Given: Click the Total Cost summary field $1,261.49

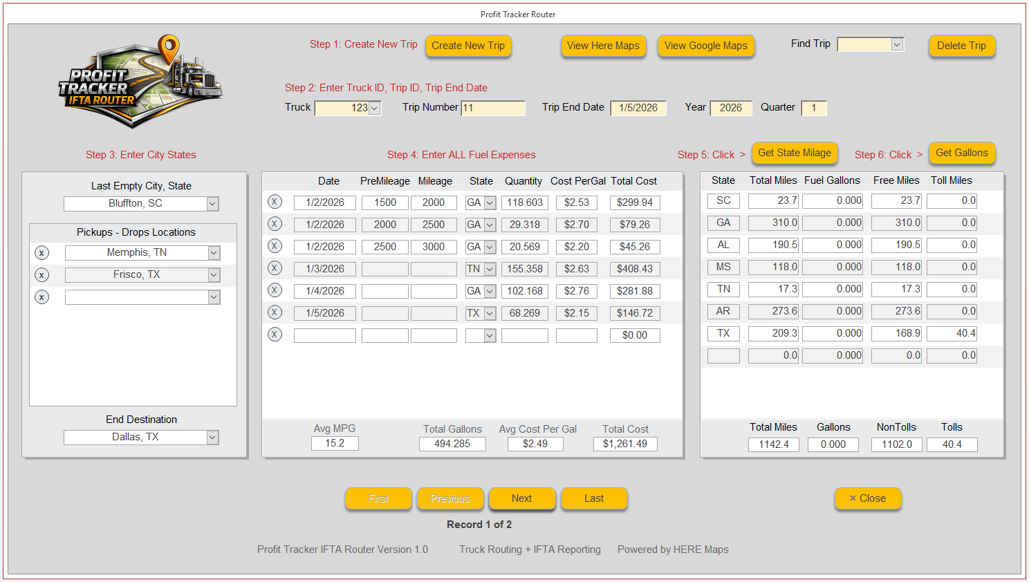Looking at the screenshot, I should 625,444.
